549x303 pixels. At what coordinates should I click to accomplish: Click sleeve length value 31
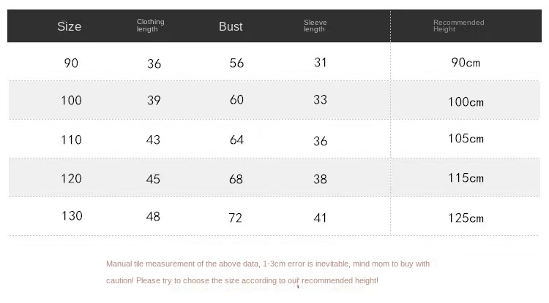pos(320,63)
